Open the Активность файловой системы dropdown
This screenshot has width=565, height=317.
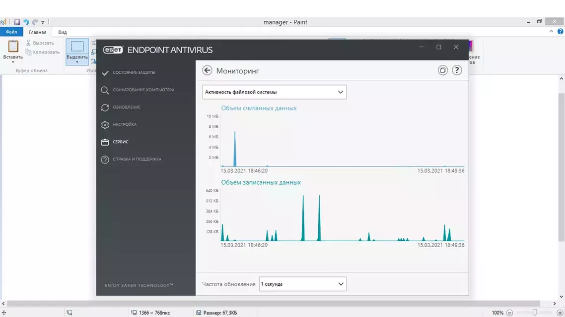(x=274, y=92)
